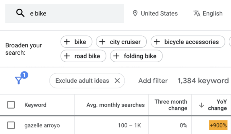The width and height of the screenshot is (231, 134).
Task: Sort by the Keyword column header
Action: click(x=36, y=105)
